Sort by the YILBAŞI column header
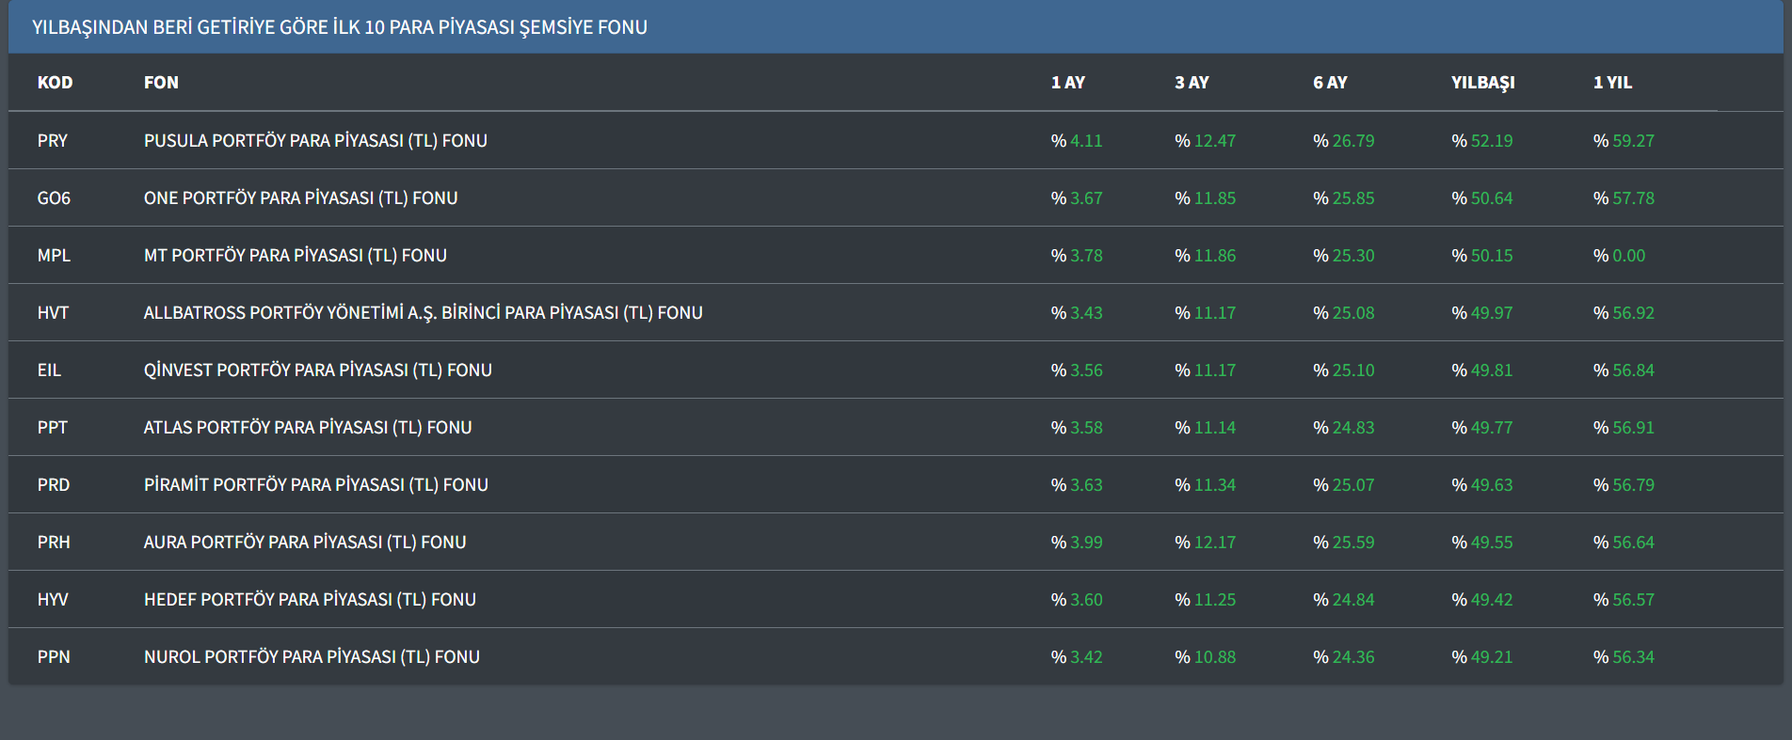Image resolution: width=1792 pixels, height=740 pixels. click(x=1482, y=83)
